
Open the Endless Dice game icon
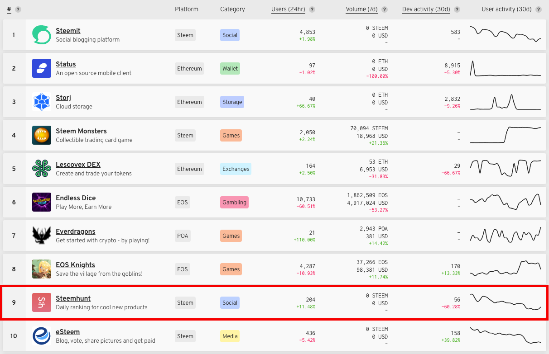[x=42, y=202]
